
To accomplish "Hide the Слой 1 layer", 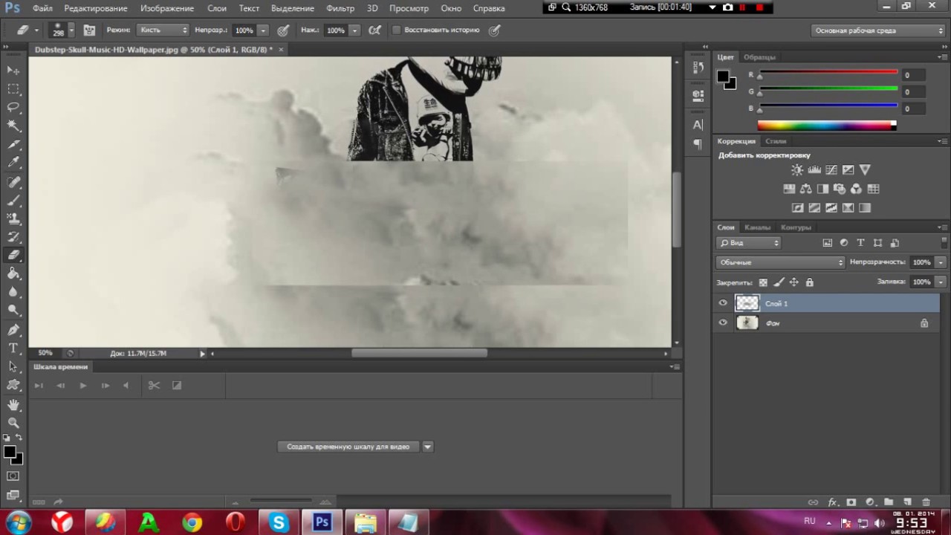I will [x=723, y=303].
